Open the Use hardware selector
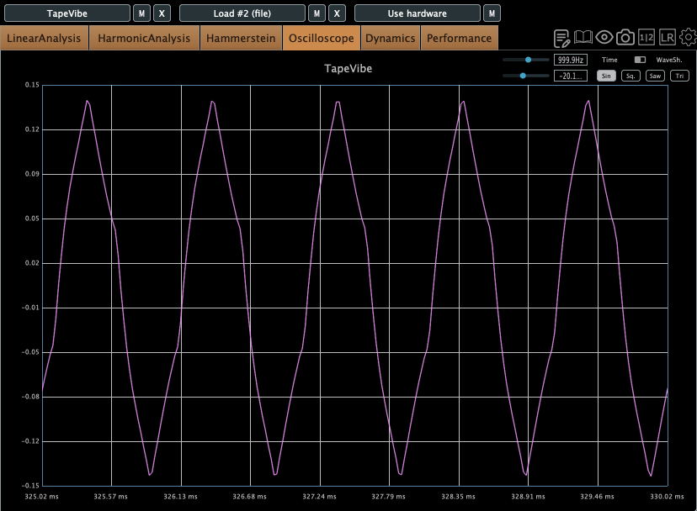 click(x=417, y=13)
